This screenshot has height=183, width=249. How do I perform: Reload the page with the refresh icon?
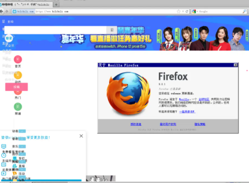(187, 12)
